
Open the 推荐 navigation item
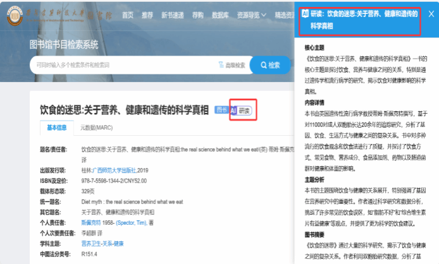[x=147, y=15]
